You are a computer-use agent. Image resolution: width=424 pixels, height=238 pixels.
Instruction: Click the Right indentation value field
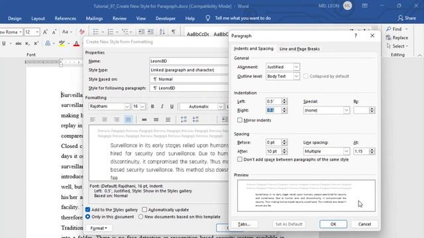pyautogui.click(x=274, y=110)
